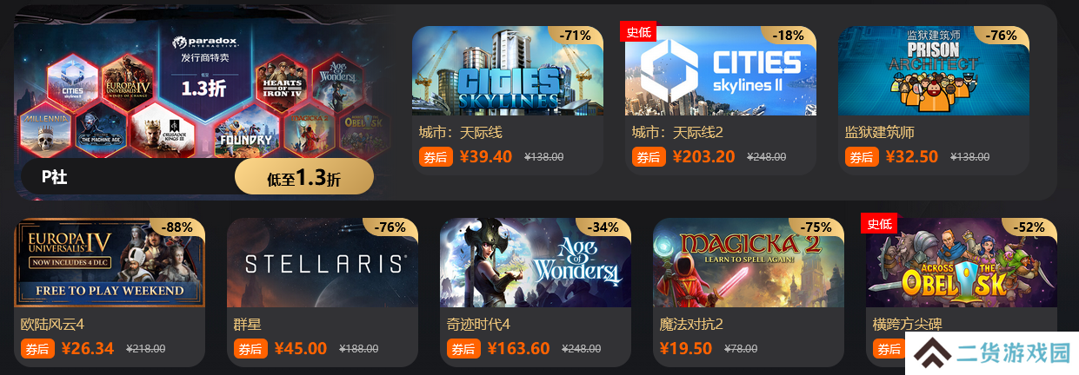
Task: Open the Cities Skylines game thumbnail
Action: (x=508, y=71)
